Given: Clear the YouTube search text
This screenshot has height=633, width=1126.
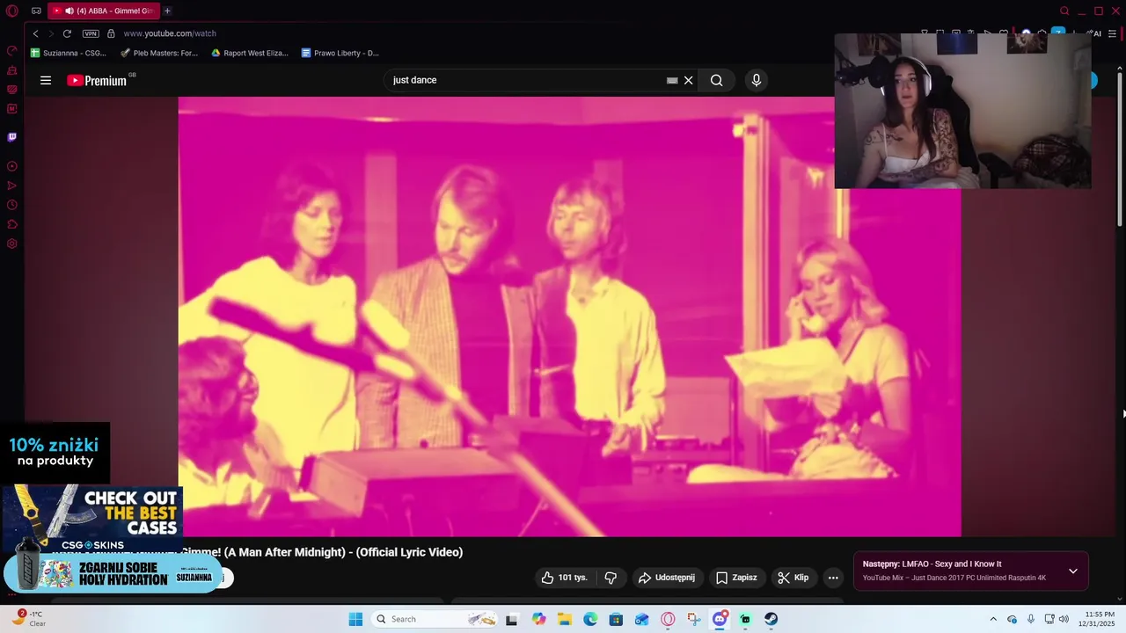Looking at the screenshot, I should [x=689, y=80].
